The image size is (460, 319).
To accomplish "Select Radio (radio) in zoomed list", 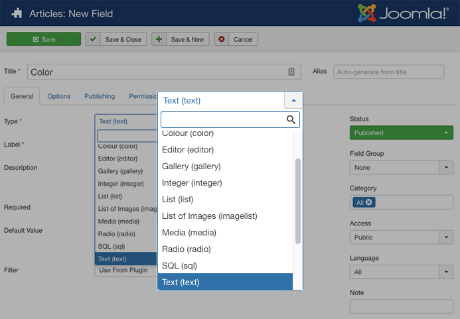I will point(225,249).
